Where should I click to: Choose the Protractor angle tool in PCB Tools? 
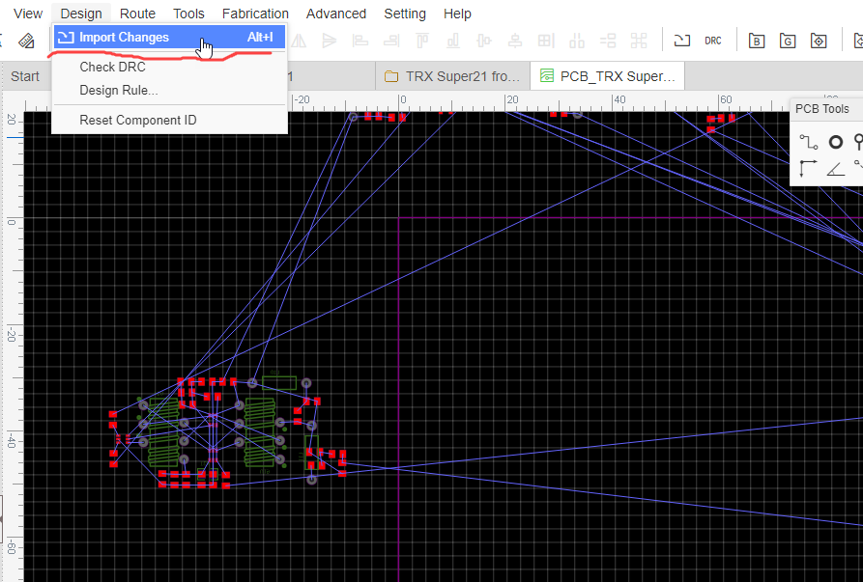[x=835, y=168]
